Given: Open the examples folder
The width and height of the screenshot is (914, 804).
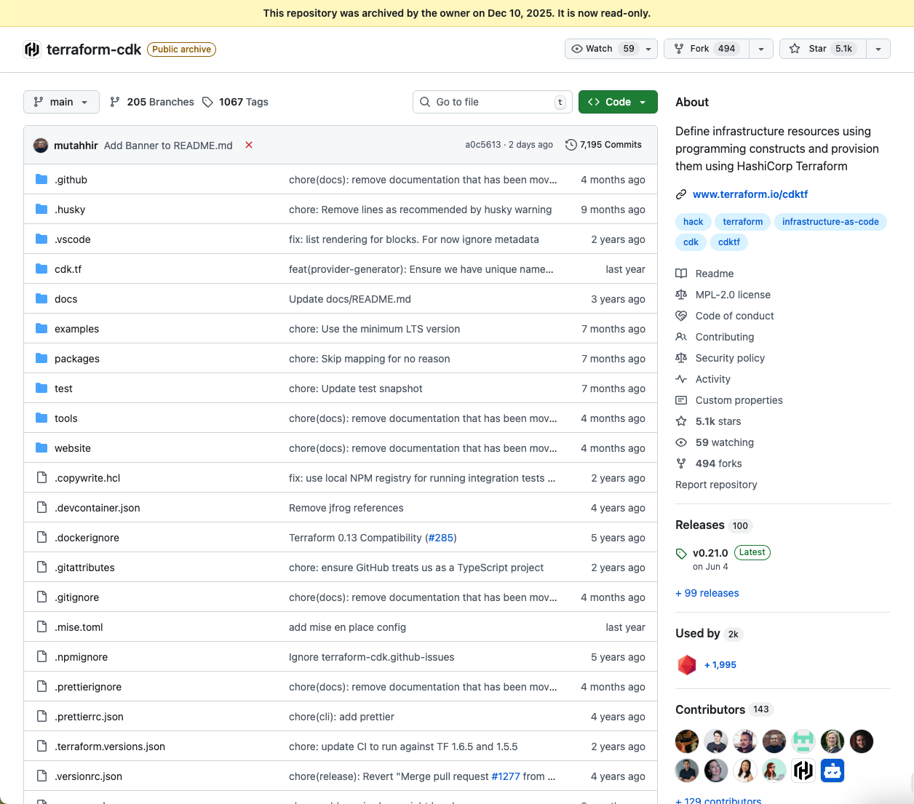Looking at the screenshot, I should [x=76, y=329].
